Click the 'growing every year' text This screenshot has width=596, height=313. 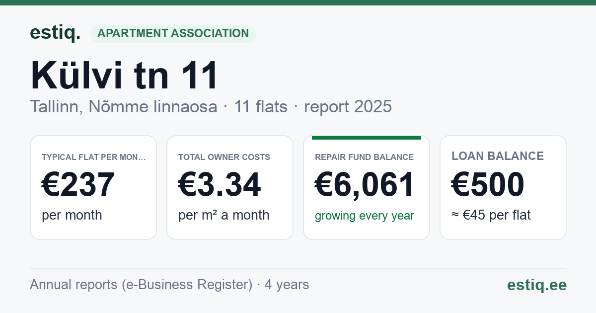tap(365, 216)
